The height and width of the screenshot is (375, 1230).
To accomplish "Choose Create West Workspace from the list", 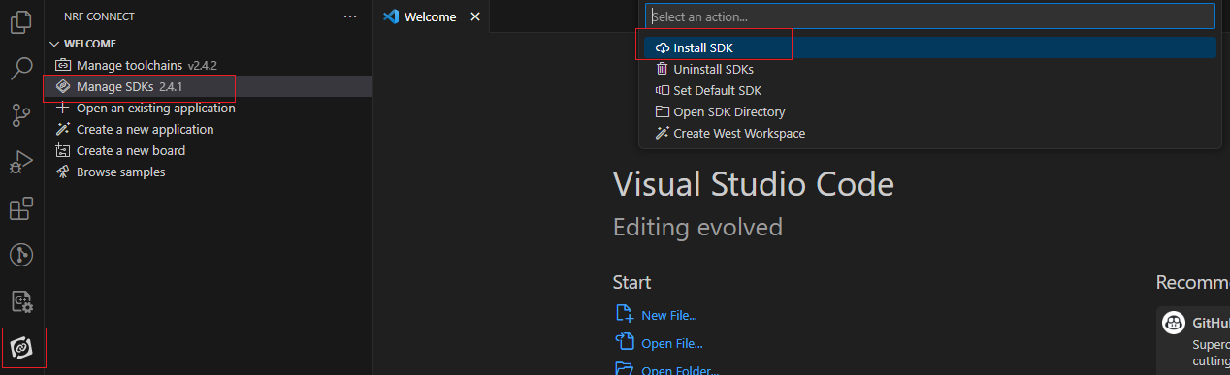I will click(x=930, y=133).
